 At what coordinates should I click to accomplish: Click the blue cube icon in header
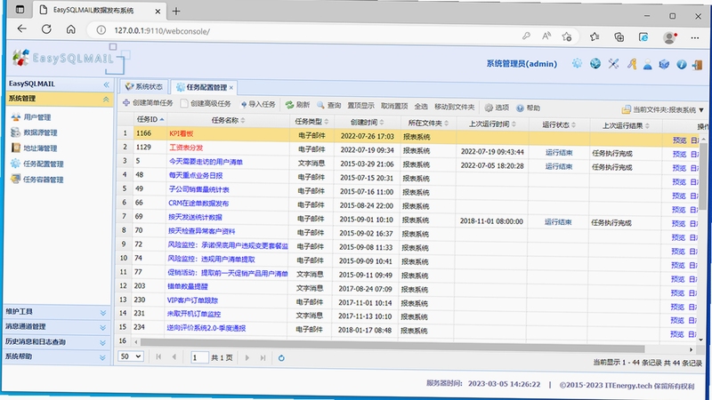(x=664, y=65)
